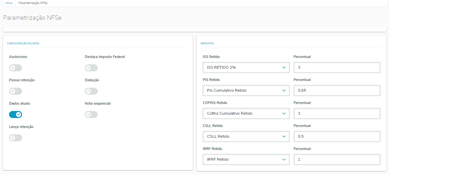Click the ISS Retido Percentual field

tap(337, 67)
